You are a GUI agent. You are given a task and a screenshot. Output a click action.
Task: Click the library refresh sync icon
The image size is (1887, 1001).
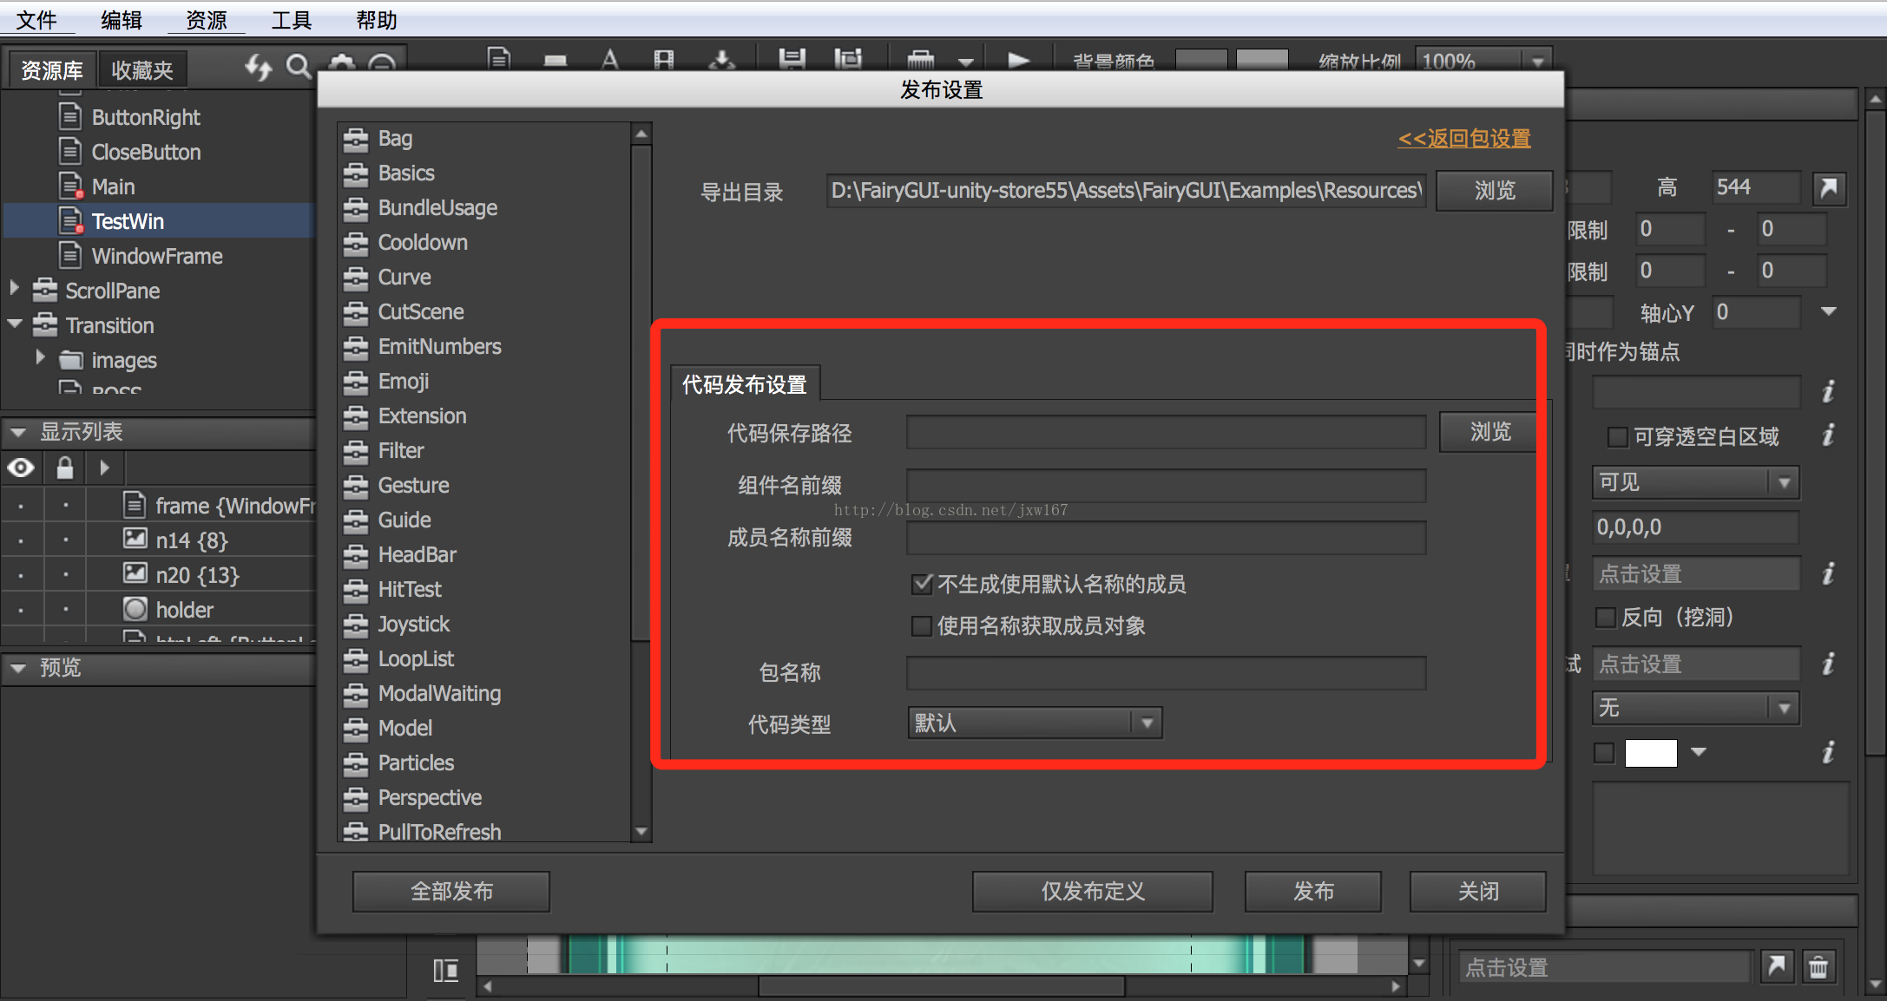tap(258, 66)
